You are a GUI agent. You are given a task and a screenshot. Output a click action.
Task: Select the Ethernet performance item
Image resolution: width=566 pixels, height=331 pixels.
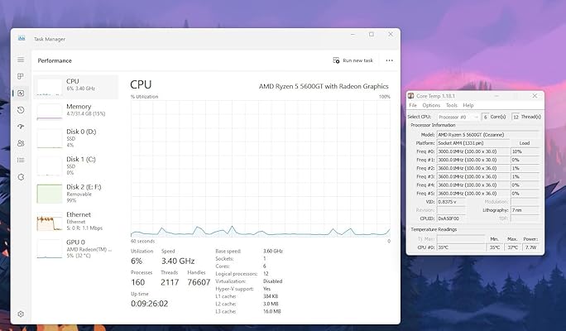click(77, 222)
